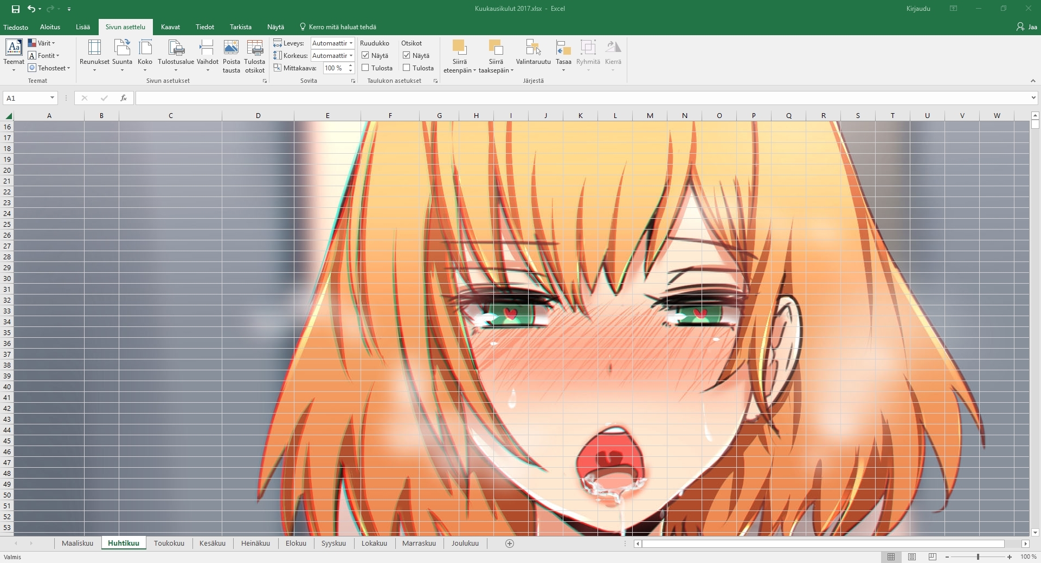Select the Maaliskuu sheet tab

[78, 544]
